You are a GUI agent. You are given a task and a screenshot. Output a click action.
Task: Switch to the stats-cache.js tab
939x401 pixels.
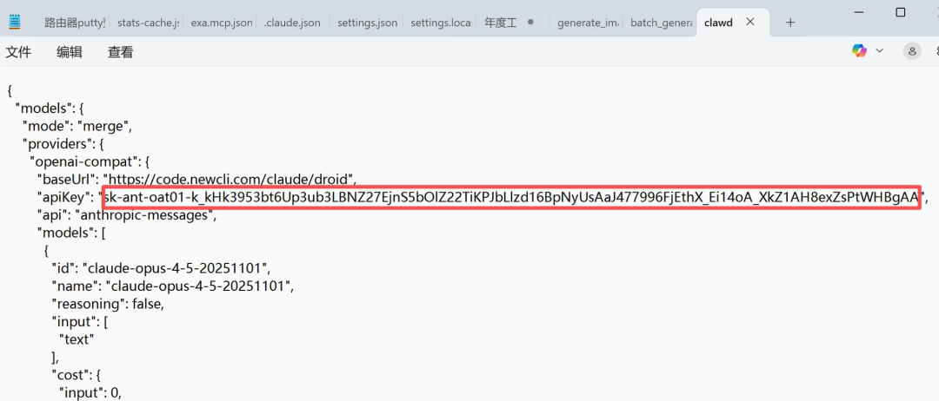coord(148,23)
